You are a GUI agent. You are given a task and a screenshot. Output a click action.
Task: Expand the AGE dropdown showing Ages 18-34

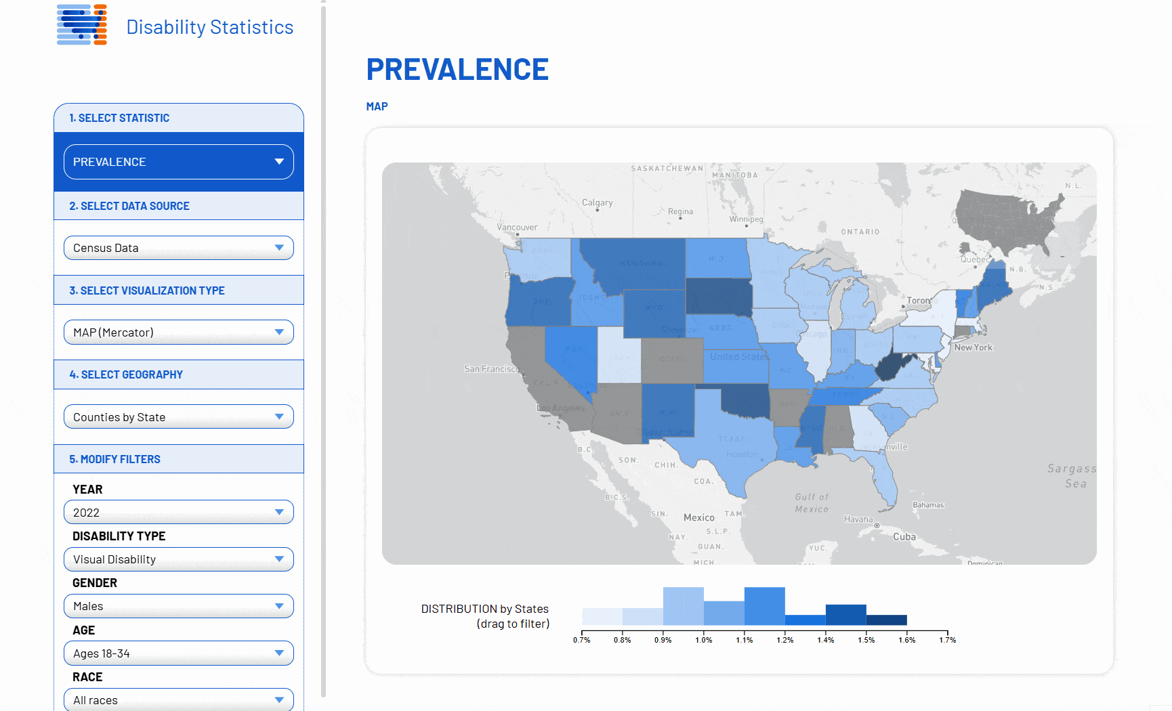[177, 653]
